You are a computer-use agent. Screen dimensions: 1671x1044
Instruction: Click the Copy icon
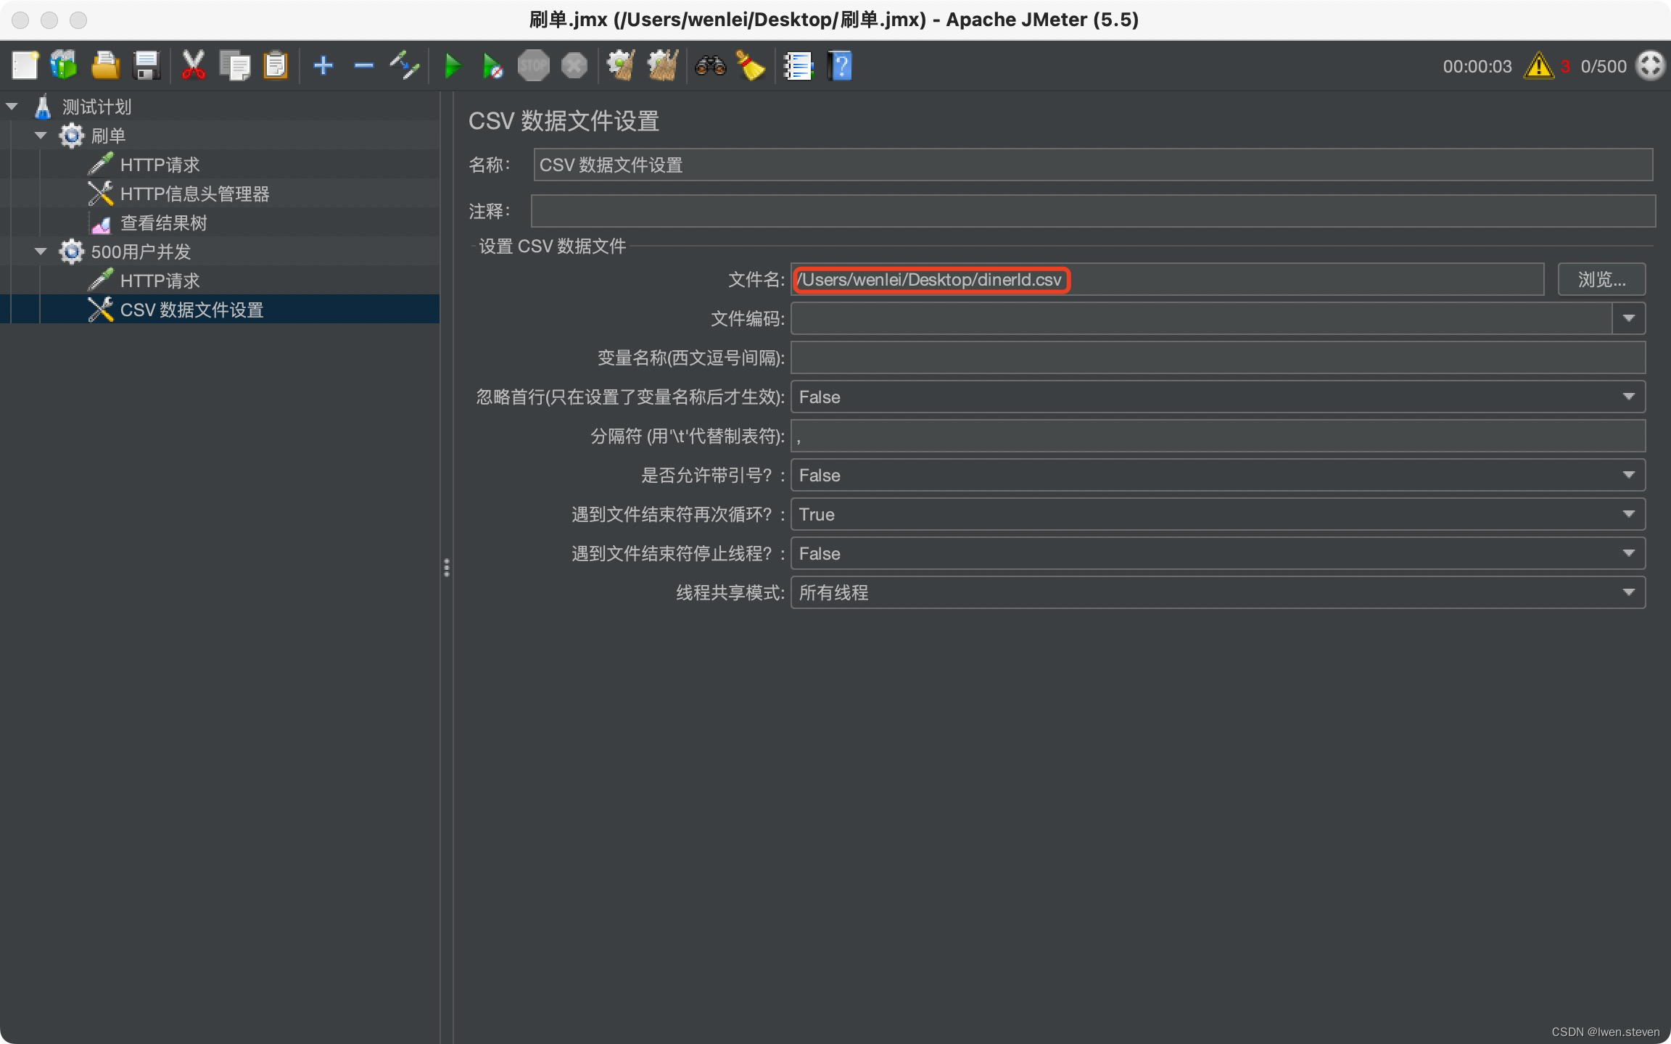click(x=234, y=66)
